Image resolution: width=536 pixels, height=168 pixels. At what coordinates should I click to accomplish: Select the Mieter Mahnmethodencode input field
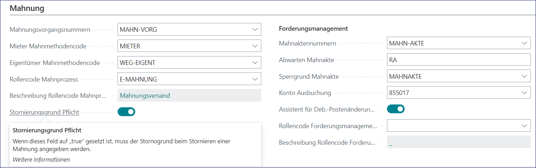(184, 46)
